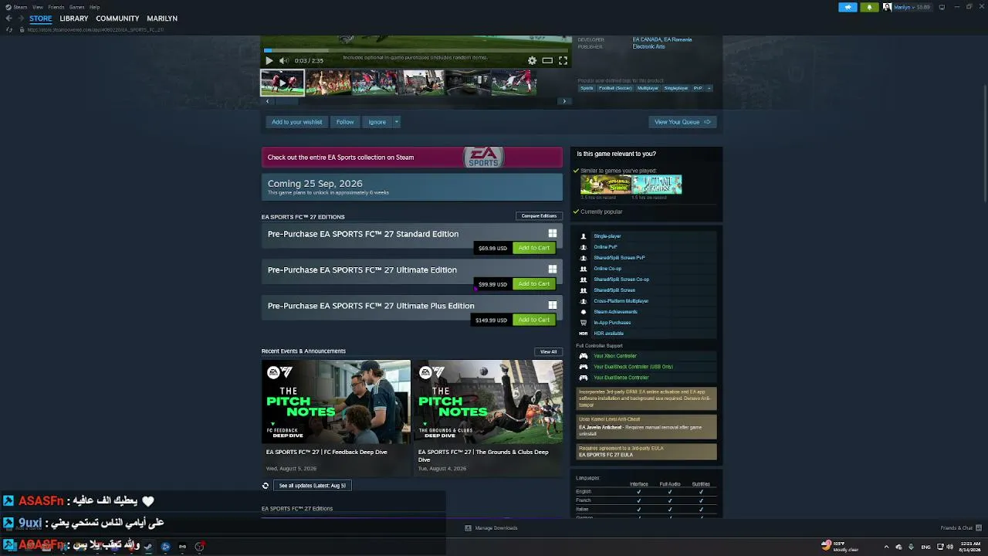The width and height of the screenshot is (988, 556).
Task: Open the Steam announcements megaphone icon
Action: 848,7
